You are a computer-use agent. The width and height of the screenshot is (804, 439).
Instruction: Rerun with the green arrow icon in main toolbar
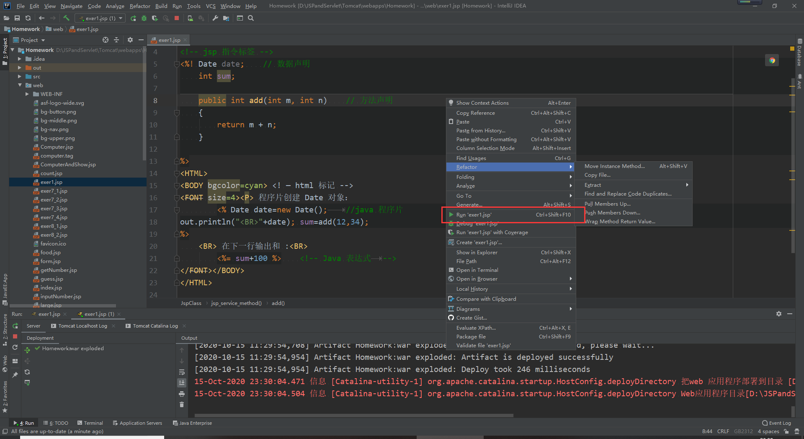click(x=133, y=18)
